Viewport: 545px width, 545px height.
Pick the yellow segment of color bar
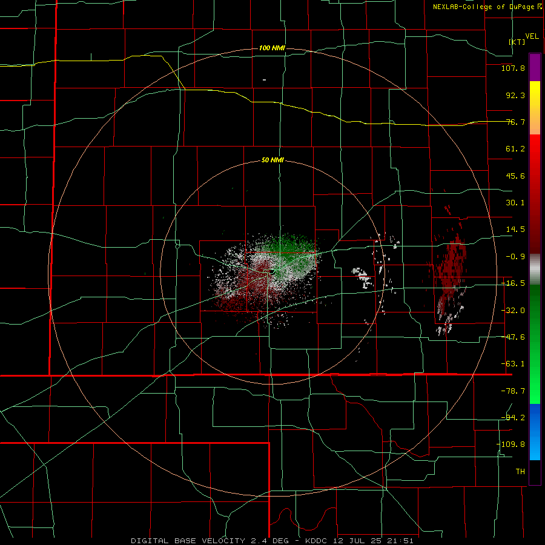tap(535, 108)
